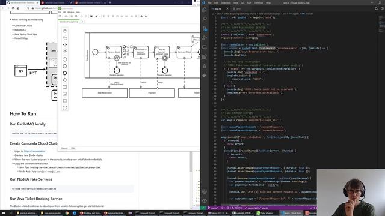The height and width of the screenshot is (216, 385).
Task: Pick the group shape from palette
Action: coord(65,107)
